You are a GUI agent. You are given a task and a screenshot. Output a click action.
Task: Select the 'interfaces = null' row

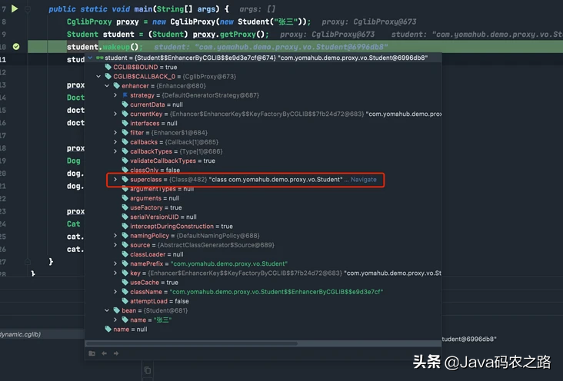[x=263, y=123]
